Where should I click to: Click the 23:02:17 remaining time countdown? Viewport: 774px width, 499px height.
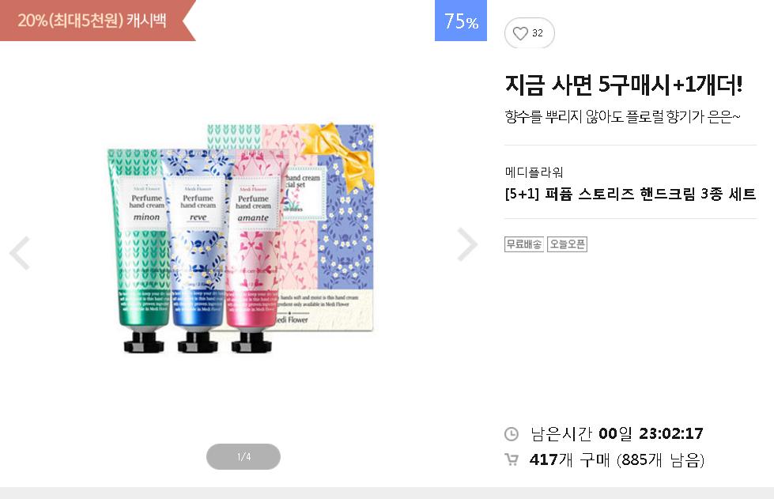pos(670,434)
